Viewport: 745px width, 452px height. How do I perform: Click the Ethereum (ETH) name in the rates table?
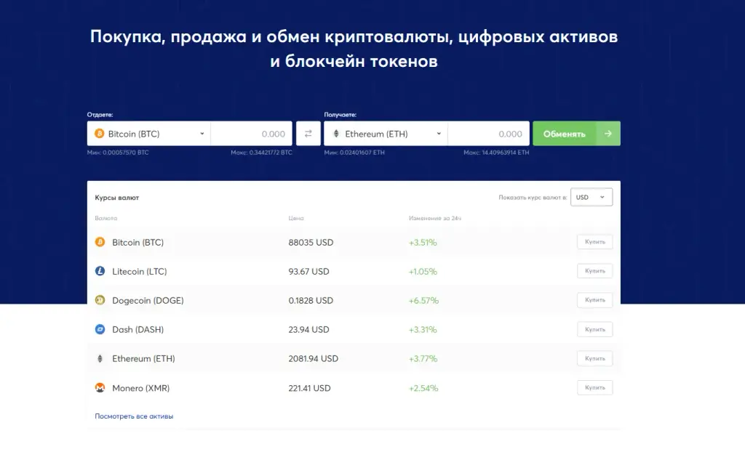pyautogui.click(x=143, y=358)
